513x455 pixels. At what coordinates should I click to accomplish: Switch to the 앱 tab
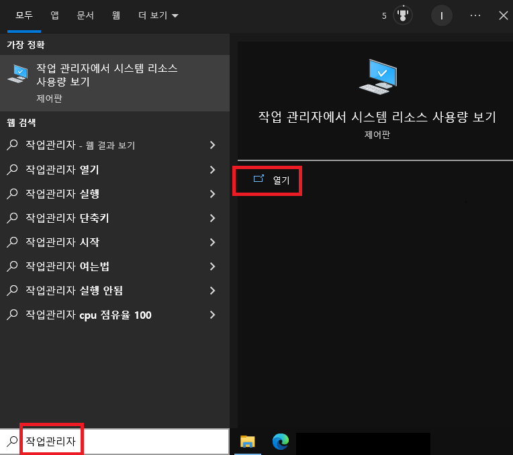point(54,15)
